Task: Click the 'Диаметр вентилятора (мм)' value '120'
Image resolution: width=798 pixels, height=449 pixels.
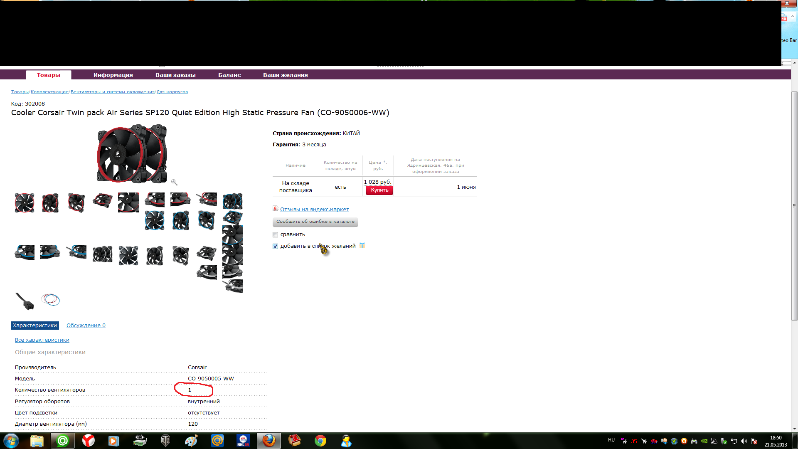Action: [193, 424]
